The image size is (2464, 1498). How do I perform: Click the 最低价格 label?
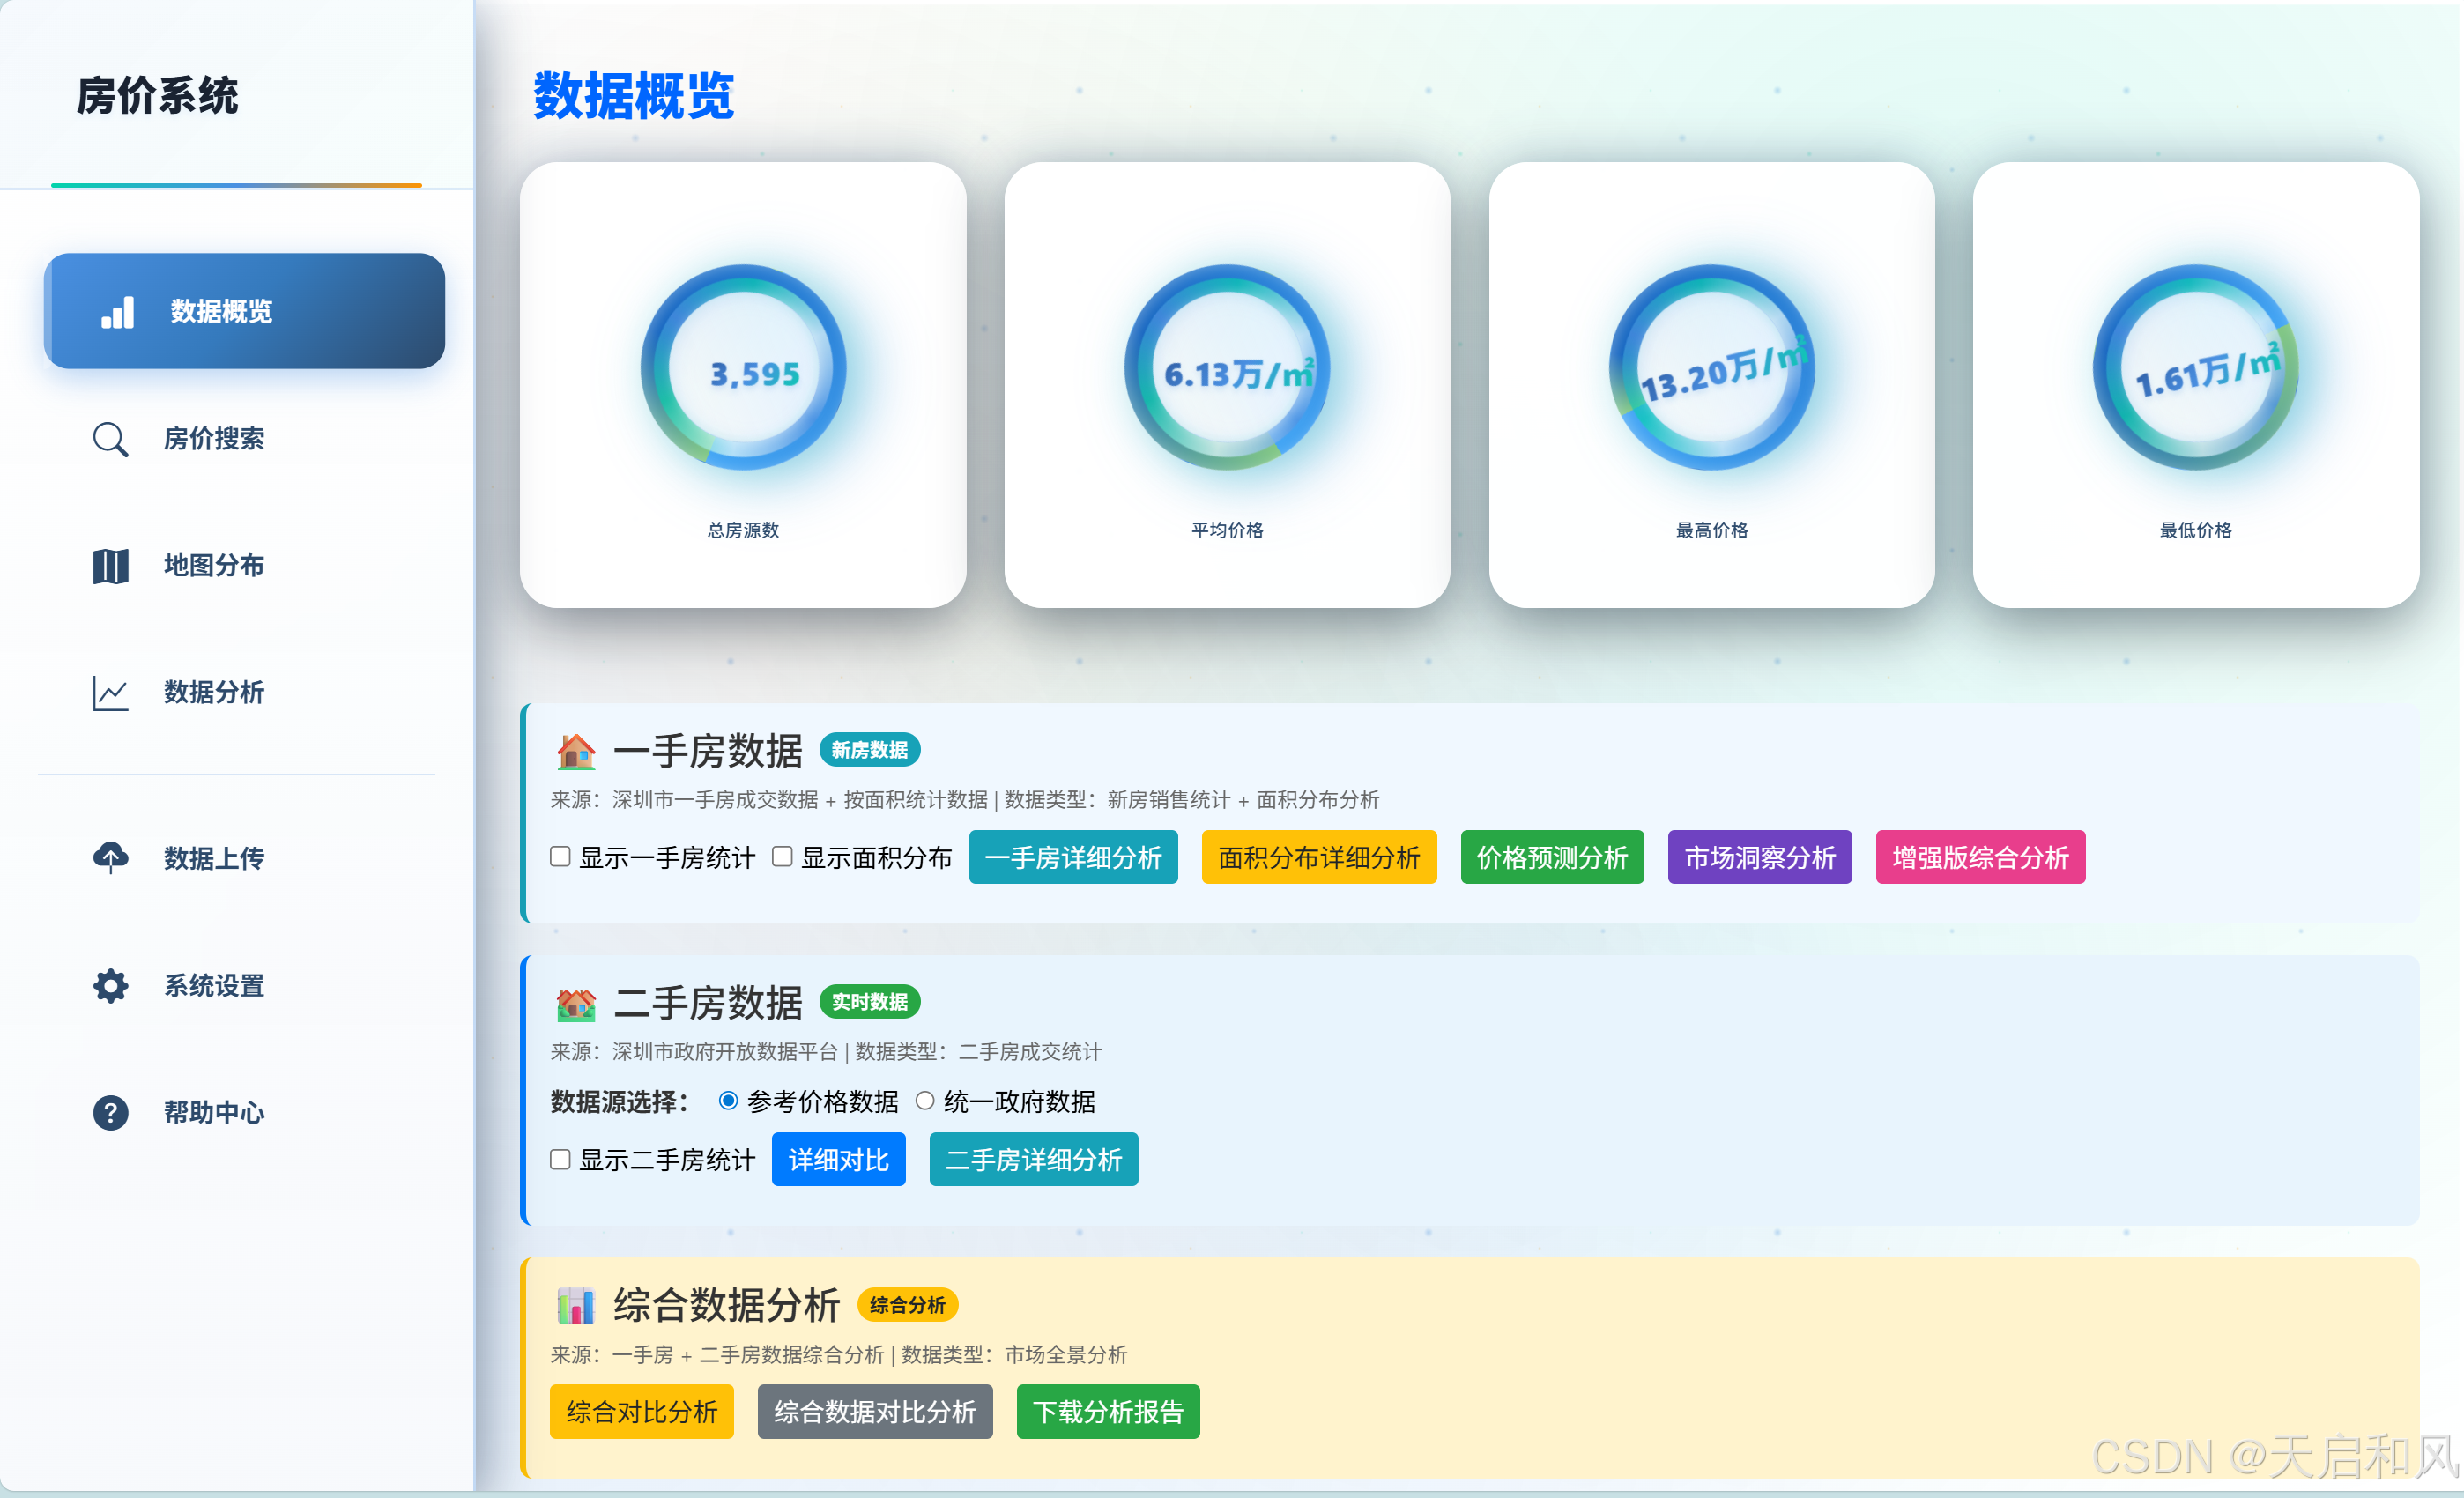coord(2196,530)
